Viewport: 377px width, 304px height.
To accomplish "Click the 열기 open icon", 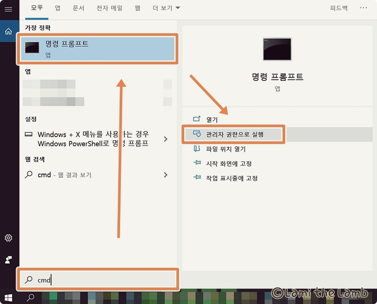I will 197,118.
